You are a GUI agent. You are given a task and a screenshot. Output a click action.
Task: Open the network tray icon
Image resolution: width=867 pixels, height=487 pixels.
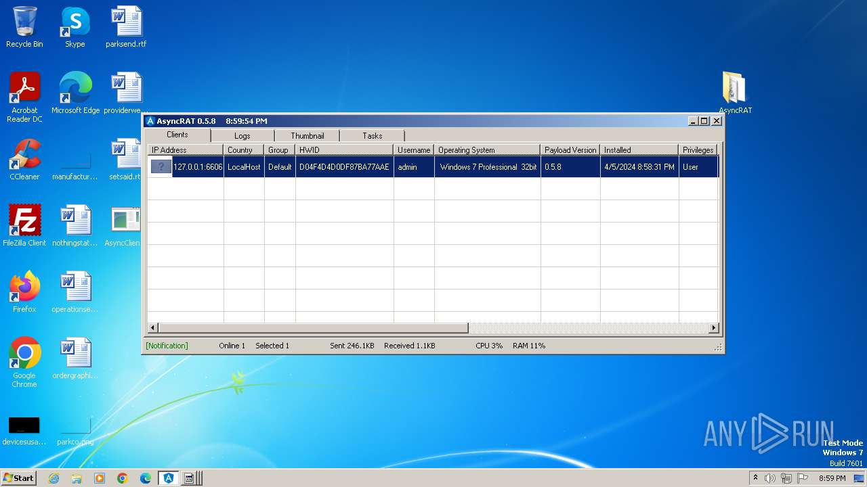(786, 478)
